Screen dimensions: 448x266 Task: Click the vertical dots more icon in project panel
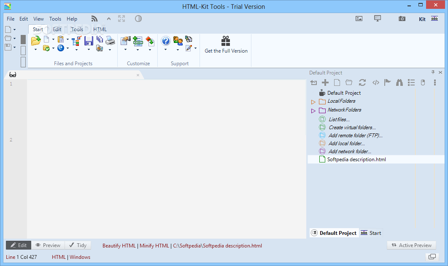(x=435, y=82)
